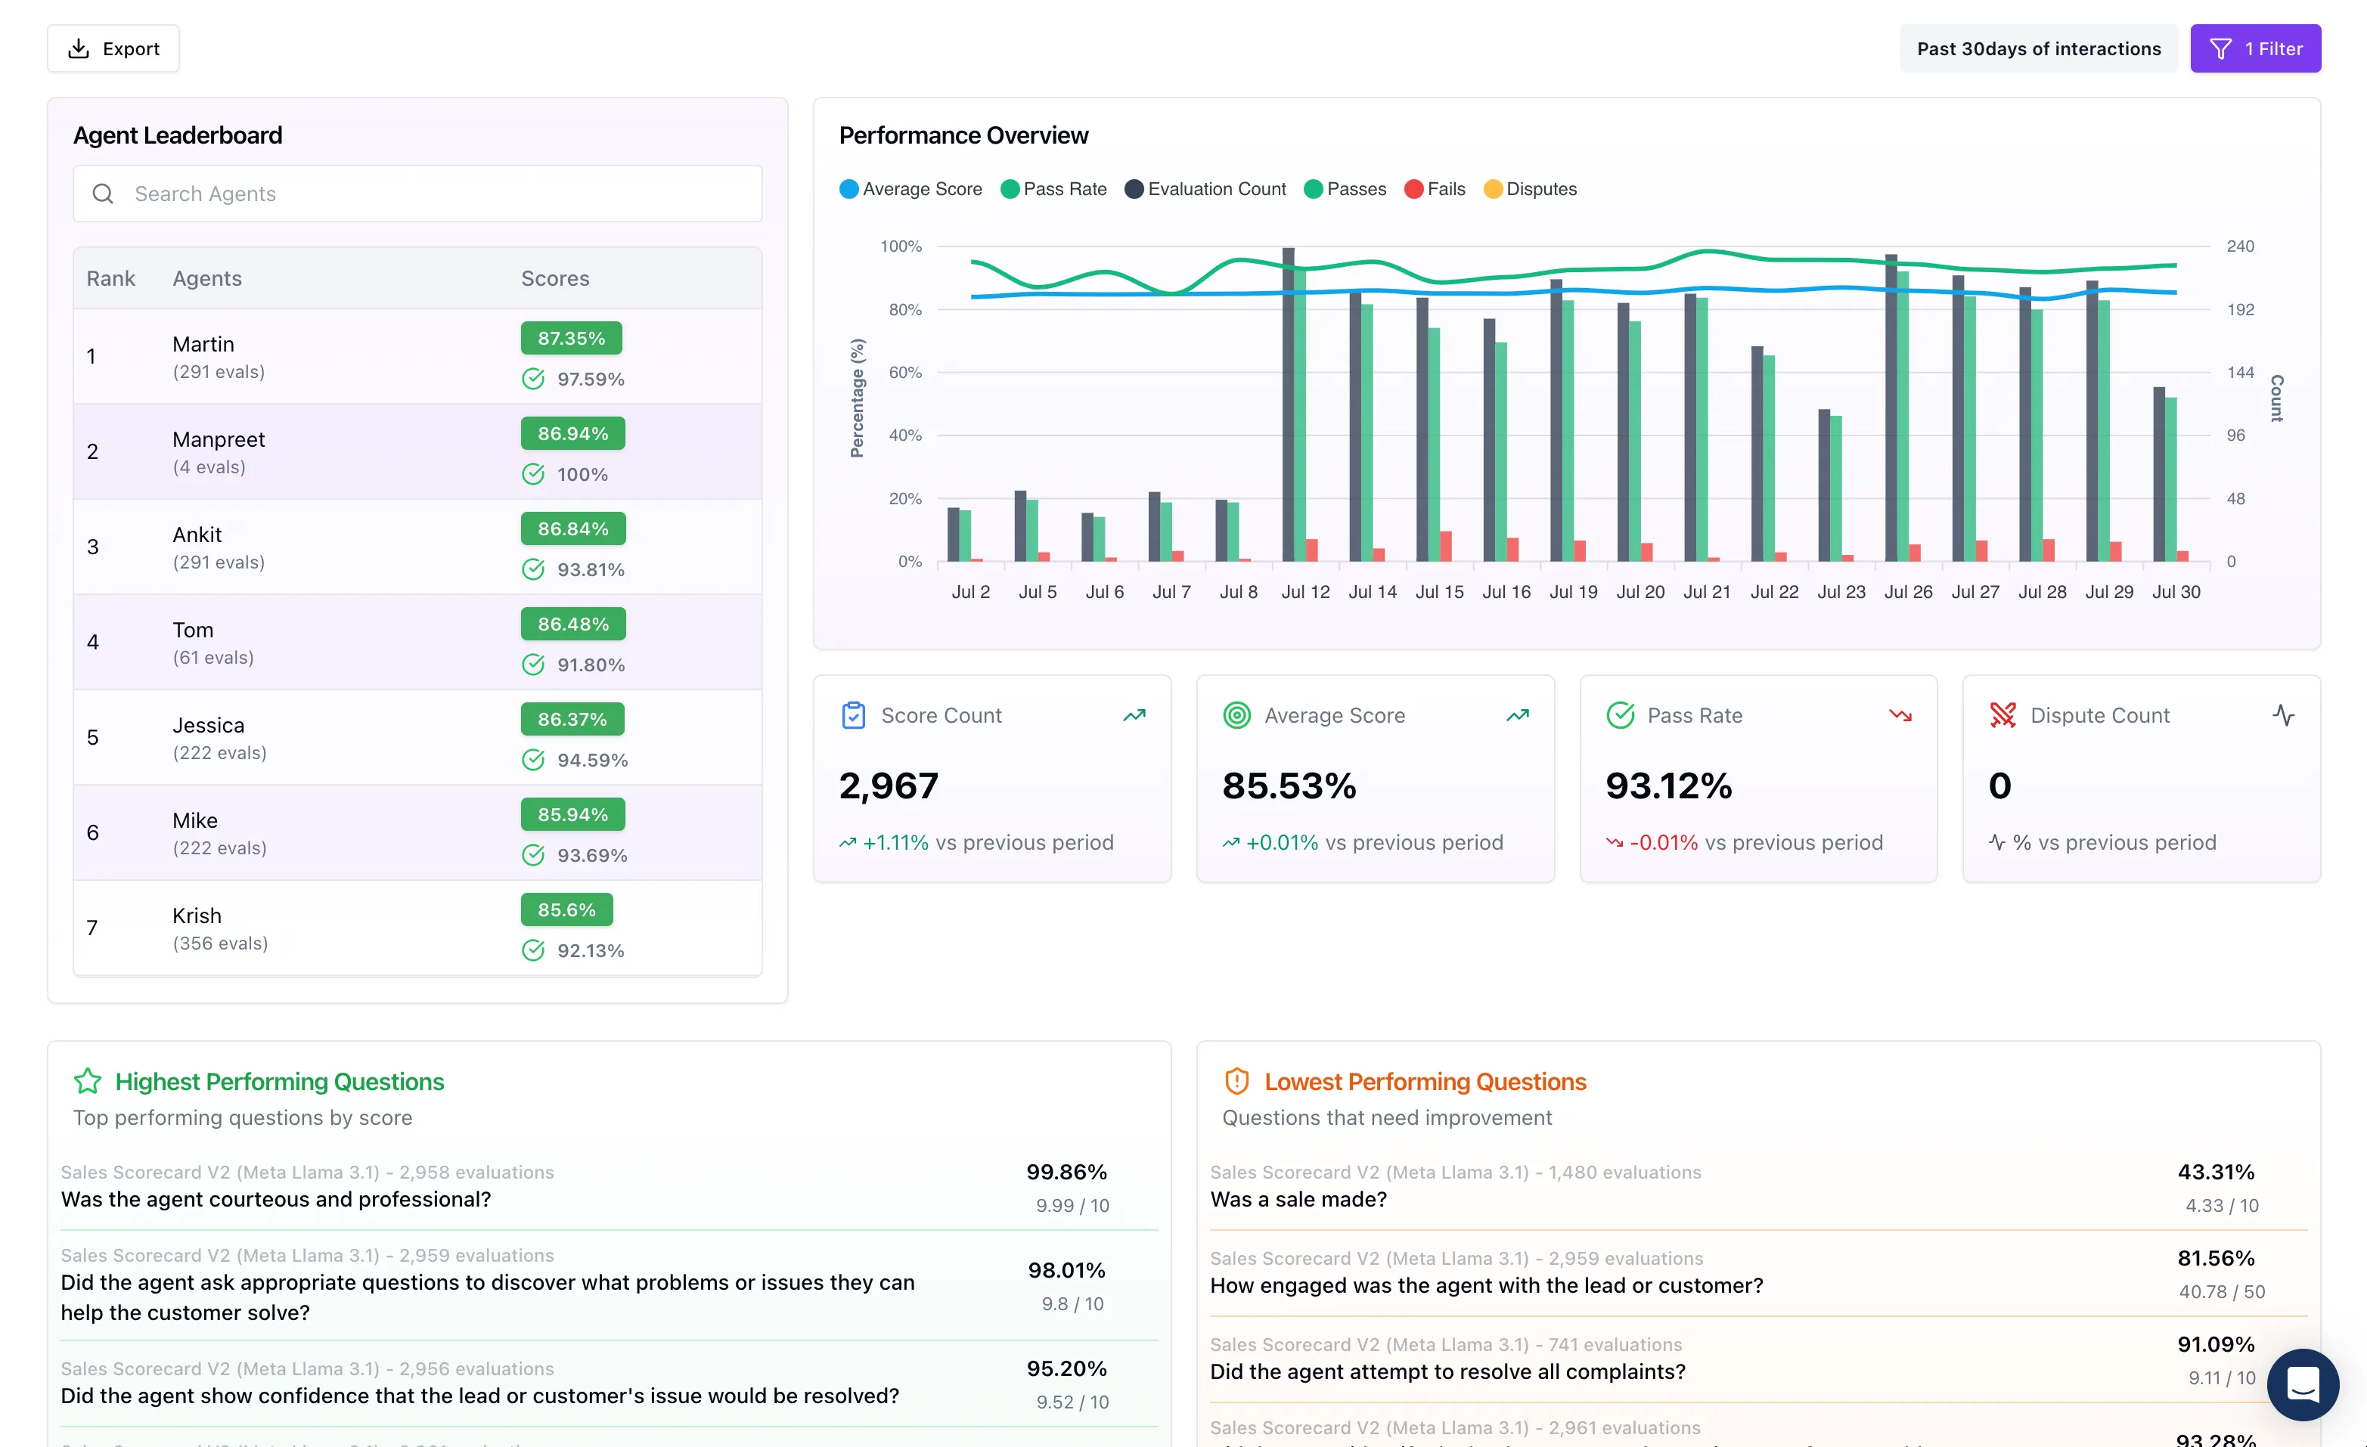Click Manpreet's pass rate check icon
Image resolution: width=2367 pixels, height=1447 pixels.
[x=533, y=474]
